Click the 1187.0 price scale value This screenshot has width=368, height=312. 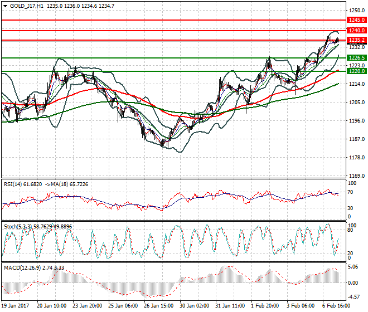[357, 139]
